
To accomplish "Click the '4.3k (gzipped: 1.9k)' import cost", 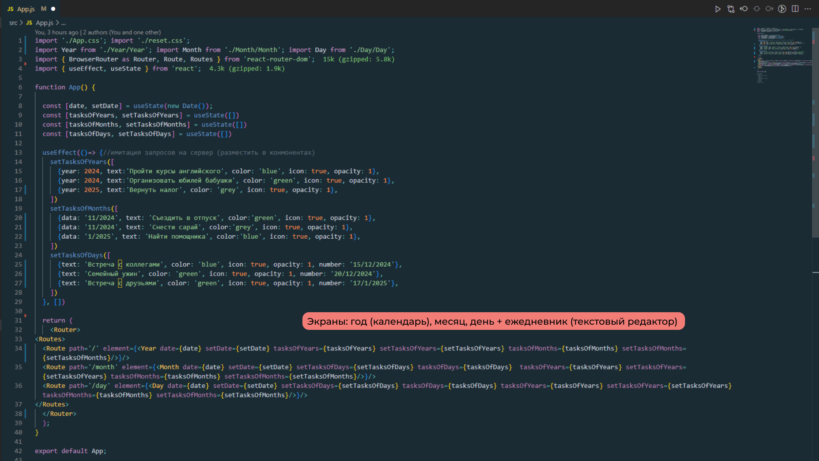I will pos(247,68).
